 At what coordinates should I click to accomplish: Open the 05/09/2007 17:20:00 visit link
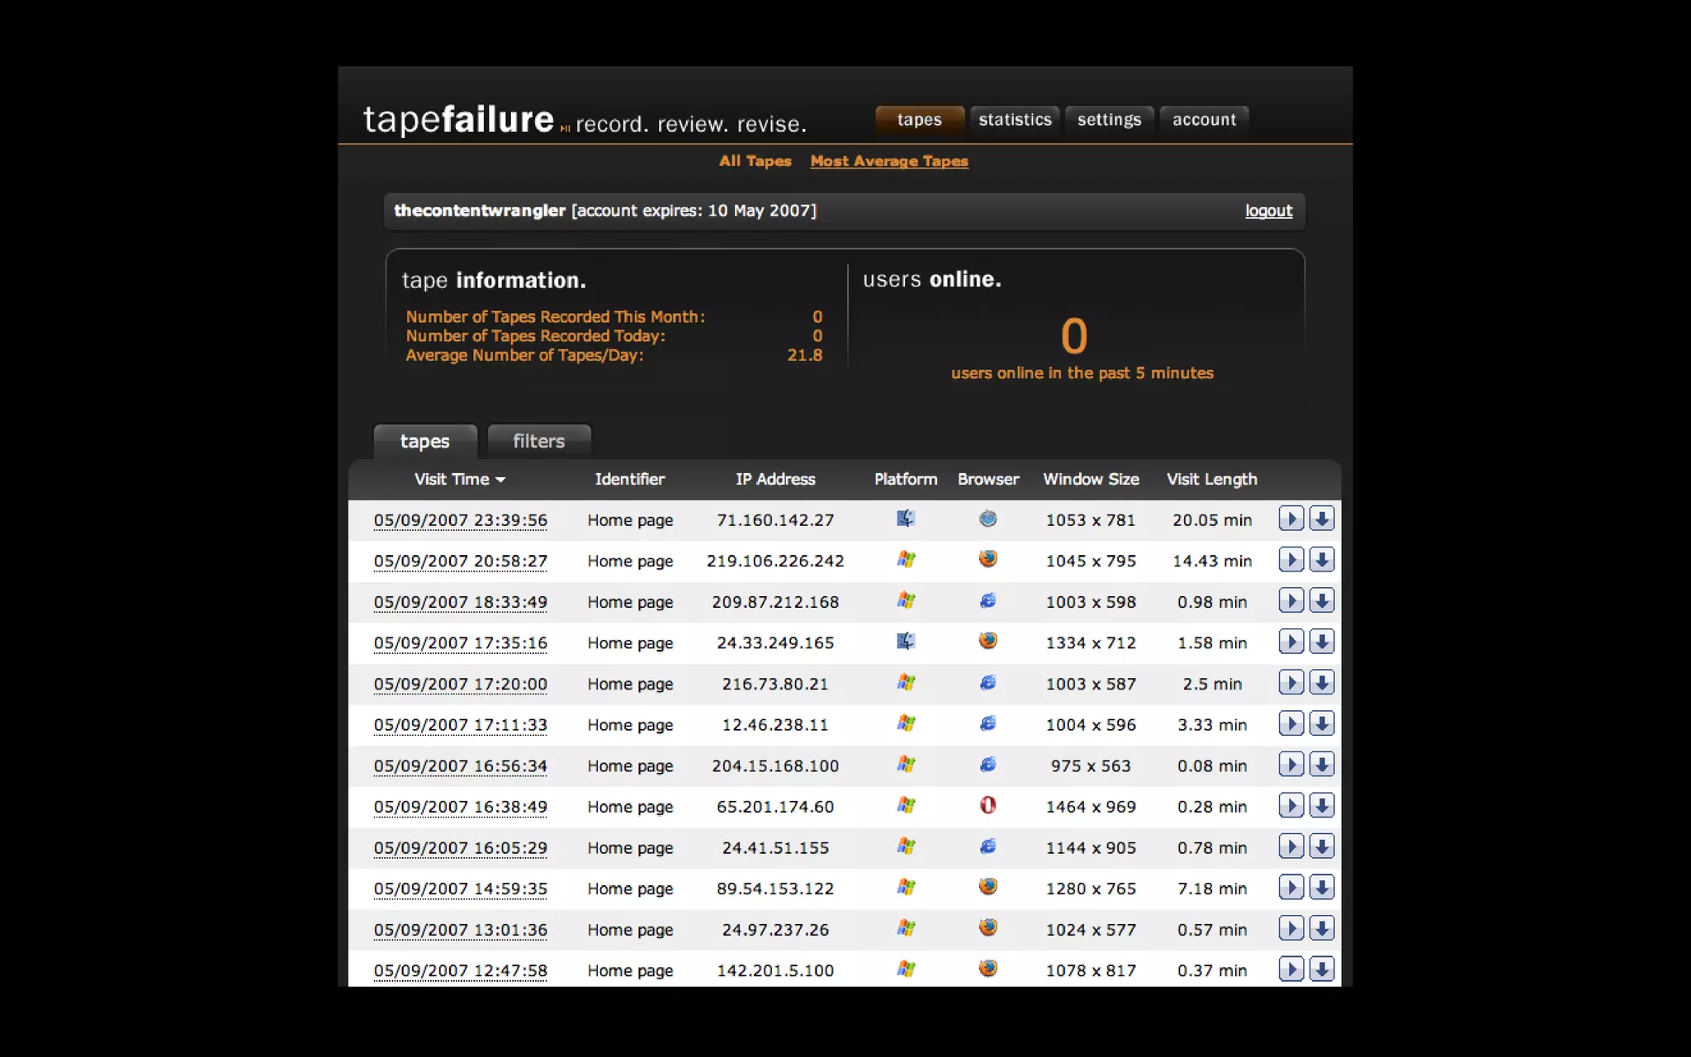pyautogui.click(x=460, y=684)
